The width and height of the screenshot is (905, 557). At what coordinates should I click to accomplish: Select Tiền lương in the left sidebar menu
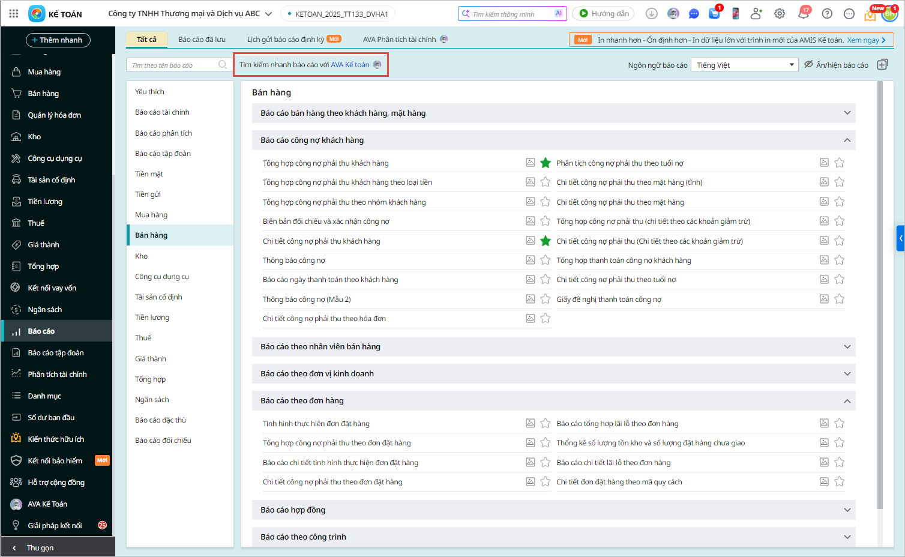point(45,202)
